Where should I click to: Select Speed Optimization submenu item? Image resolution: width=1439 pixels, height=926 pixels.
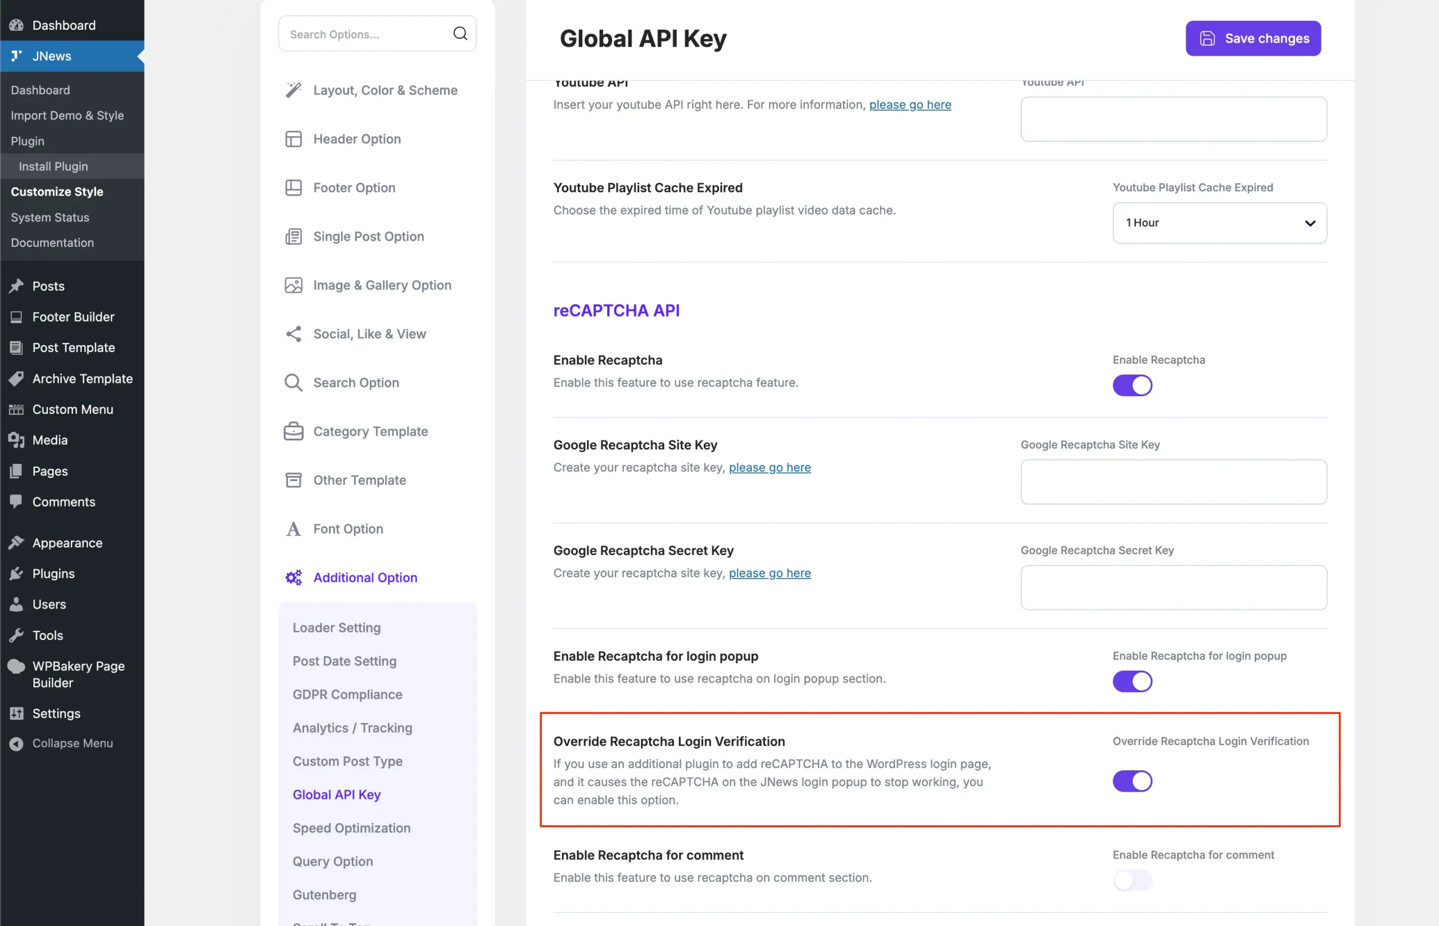coord(352,828)
